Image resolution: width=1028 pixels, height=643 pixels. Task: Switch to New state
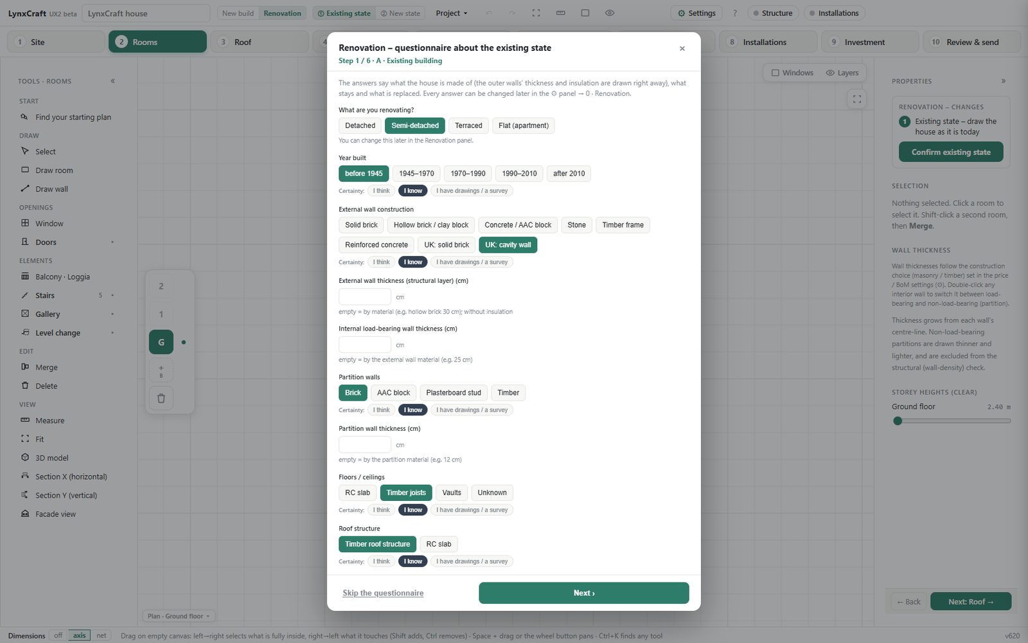point(400,13)
